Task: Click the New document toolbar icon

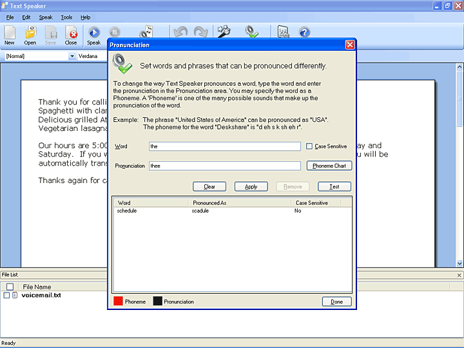Action: (10, 35)
